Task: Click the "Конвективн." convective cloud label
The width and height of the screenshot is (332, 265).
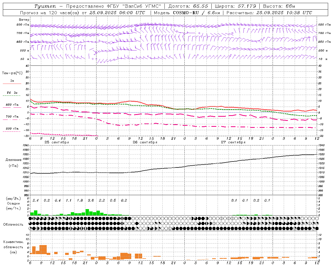Action: pyautogui.click(x=13, y=242)
